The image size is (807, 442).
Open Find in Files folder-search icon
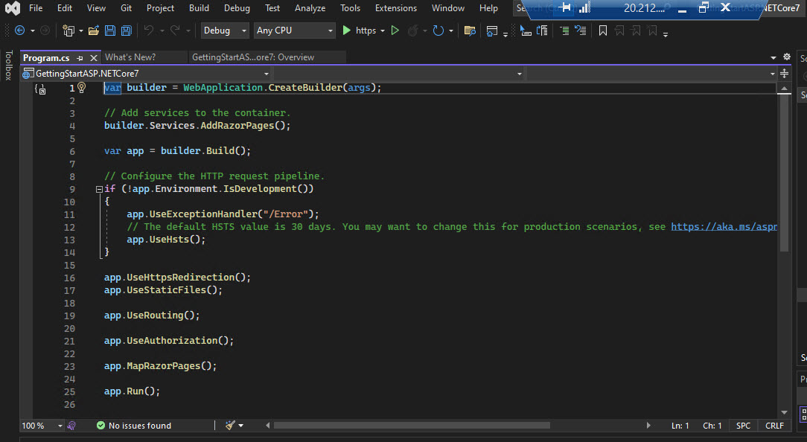pyautogui.click(x=469, y=31)
